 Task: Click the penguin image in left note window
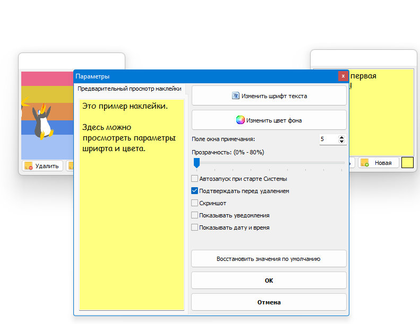(x=42, y=121)
